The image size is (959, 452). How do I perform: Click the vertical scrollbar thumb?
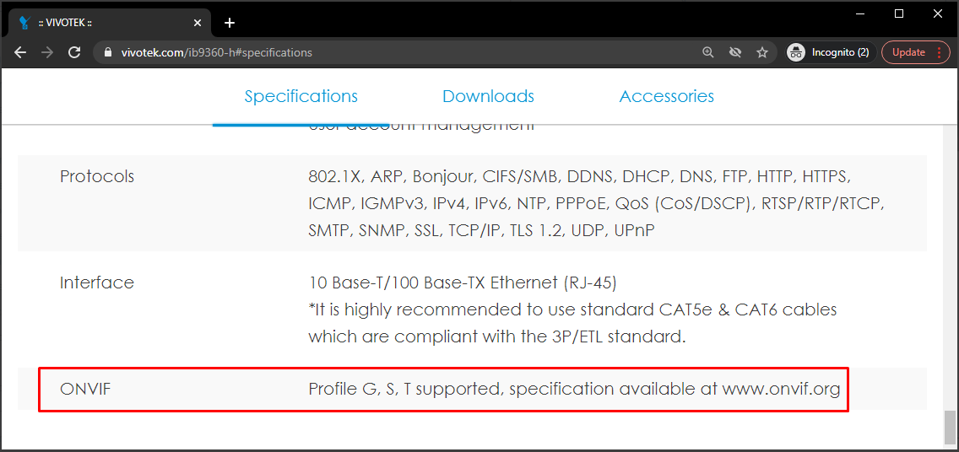951,426
